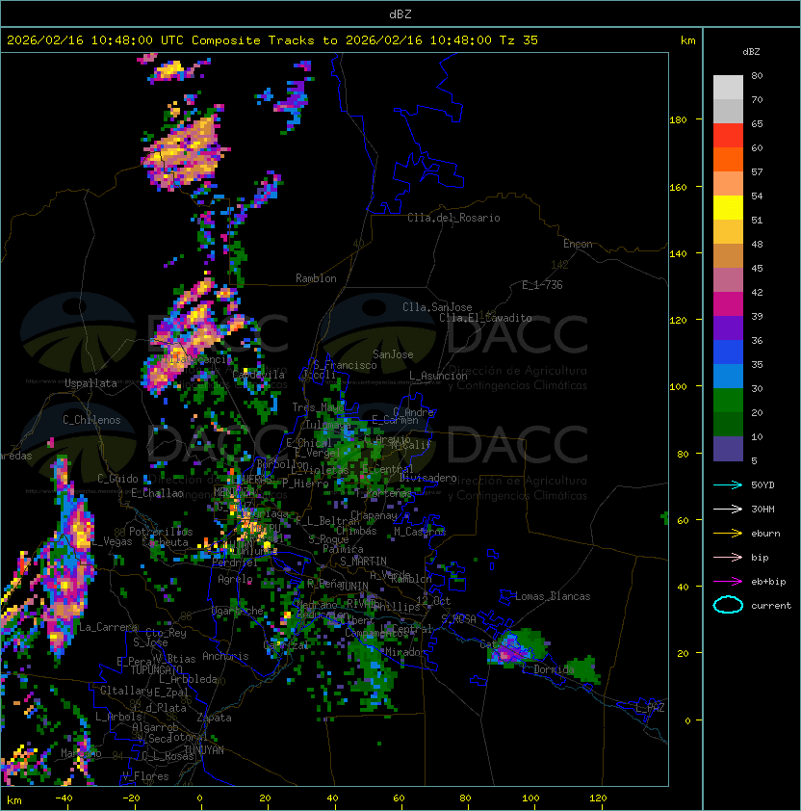
Task: Click the 'dBZ' title at top center
Action: [400, 14]
